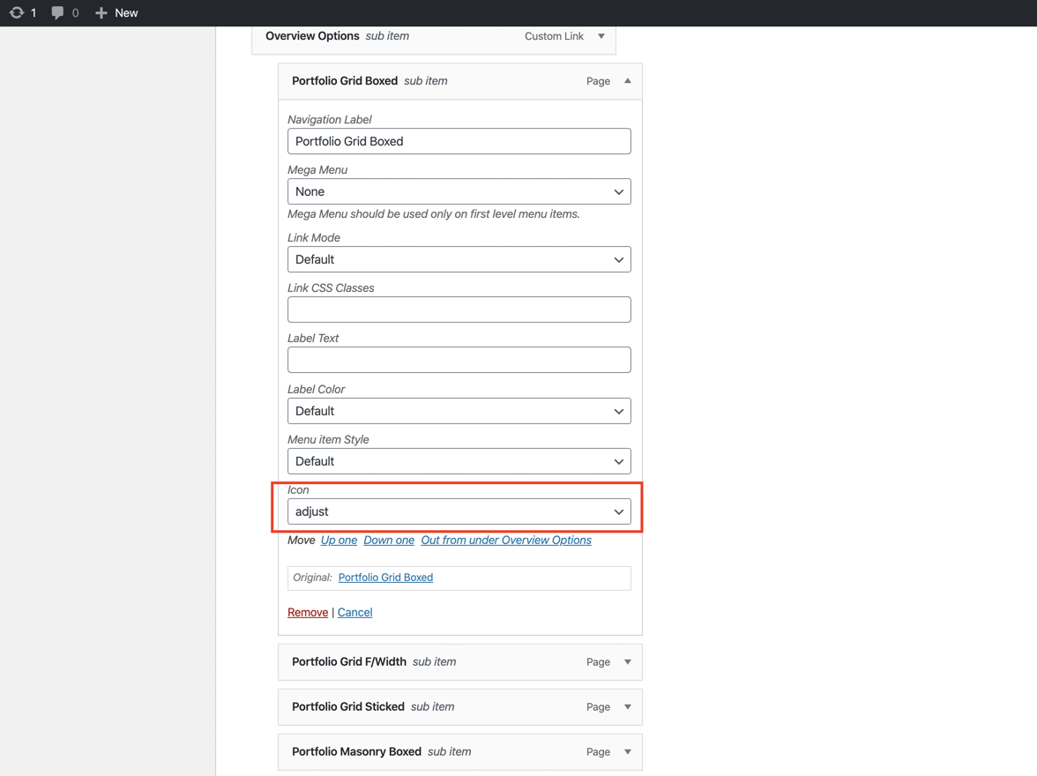Remove the Portfolio Grid Boxed menu item
This screenshot has width=1037, height=776.
pyautogui.click(x=307, y=612)
